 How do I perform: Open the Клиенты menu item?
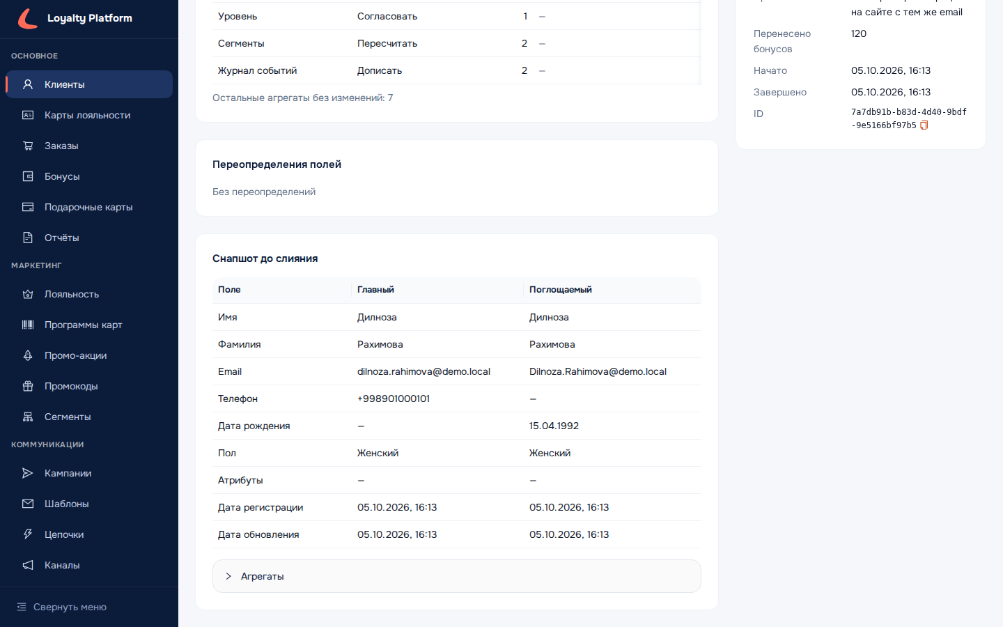tap(89, 84)
